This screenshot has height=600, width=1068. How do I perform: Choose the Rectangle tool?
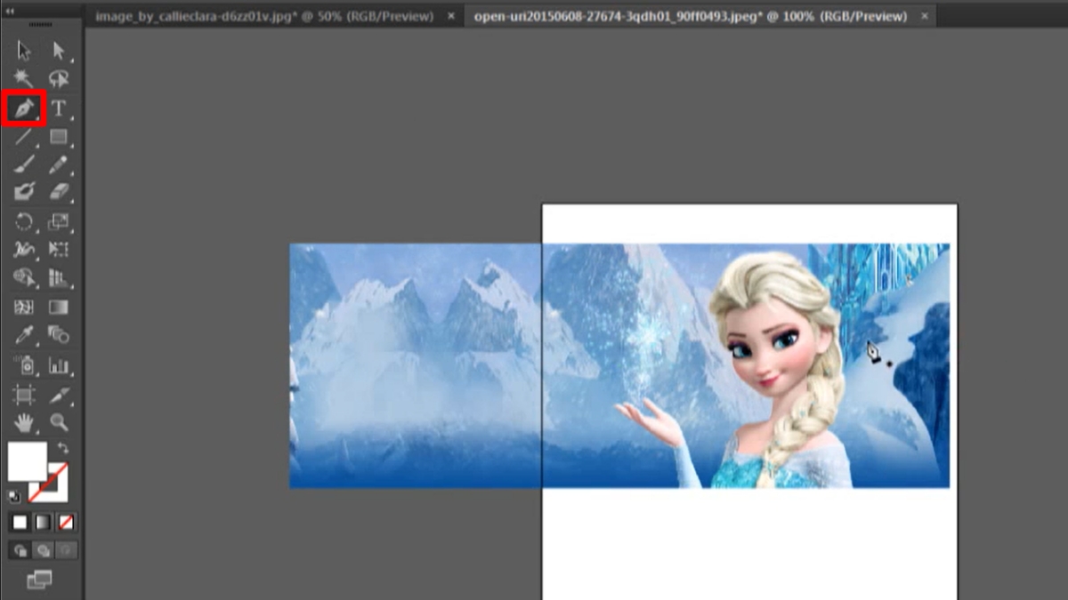pos(59,137)
